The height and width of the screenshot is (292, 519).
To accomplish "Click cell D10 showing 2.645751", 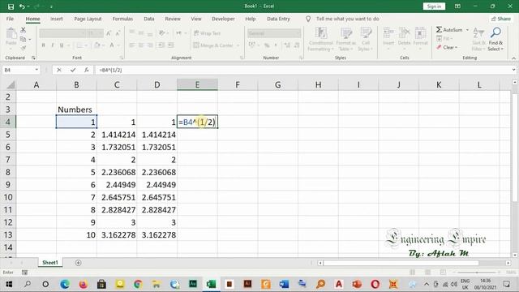I will click(x=157, y=197).
